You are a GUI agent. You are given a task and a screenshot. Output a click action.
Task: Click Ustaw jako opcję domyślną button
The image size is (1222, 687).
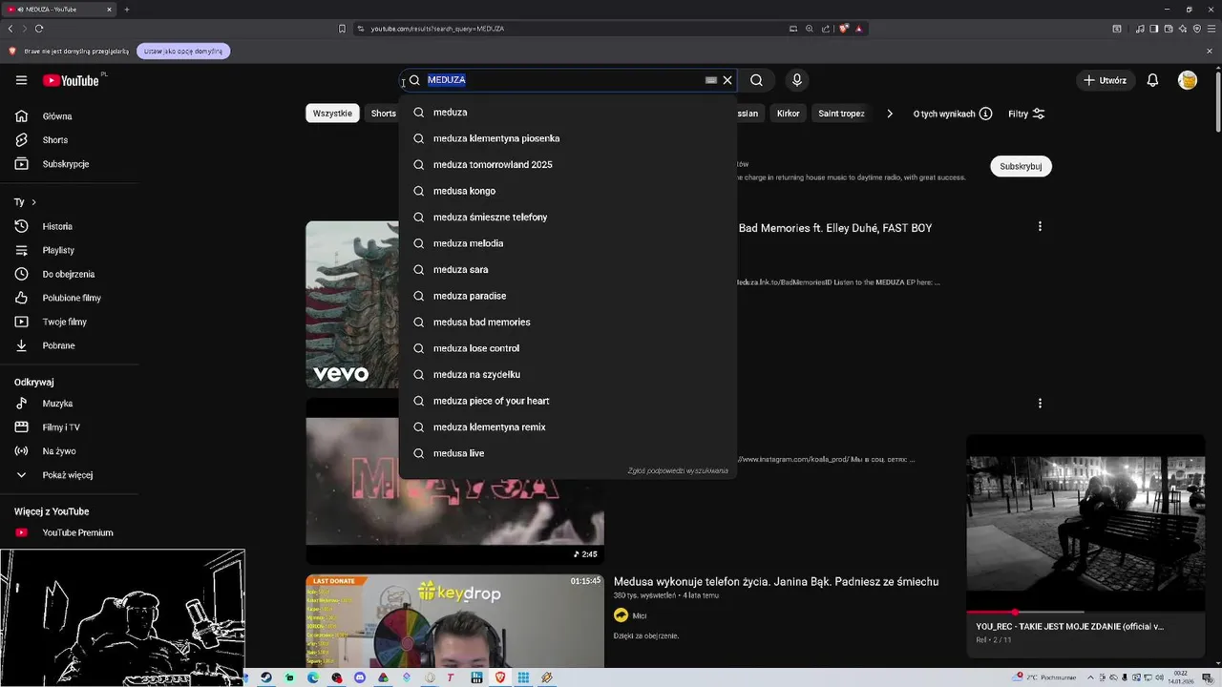183,51
